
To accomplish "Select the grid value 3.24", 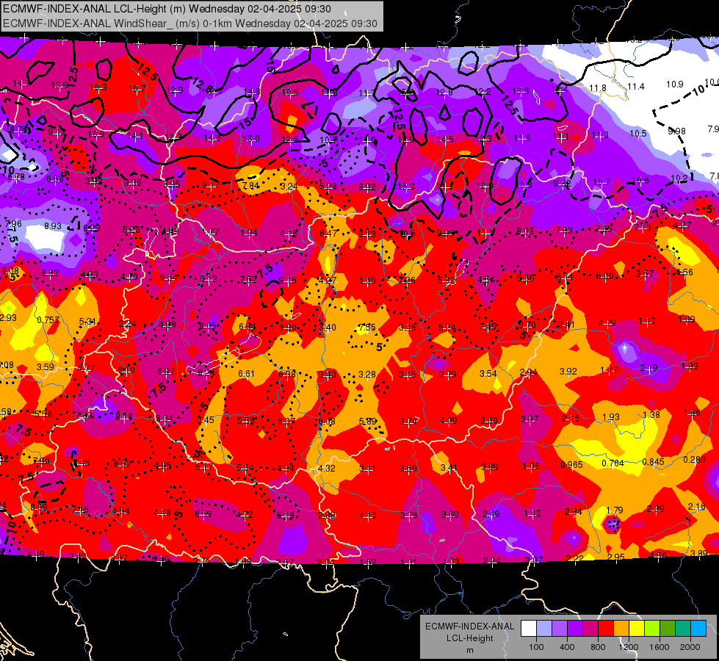I will point(289,187).
